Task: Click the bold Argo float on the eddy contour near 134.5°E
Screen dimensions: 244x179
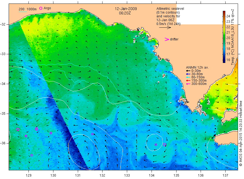Action: 164,145
